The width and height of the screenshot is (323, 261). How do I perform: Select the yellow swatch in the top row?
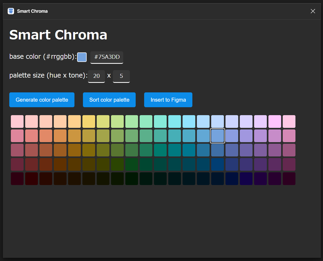click(89, 121)
